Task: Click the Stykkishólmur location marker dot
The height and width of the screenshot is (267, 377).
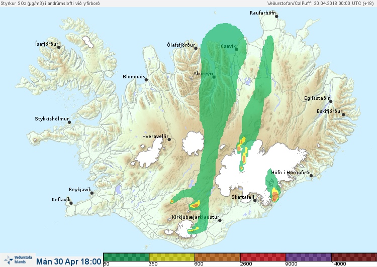Action: (69, 122)
